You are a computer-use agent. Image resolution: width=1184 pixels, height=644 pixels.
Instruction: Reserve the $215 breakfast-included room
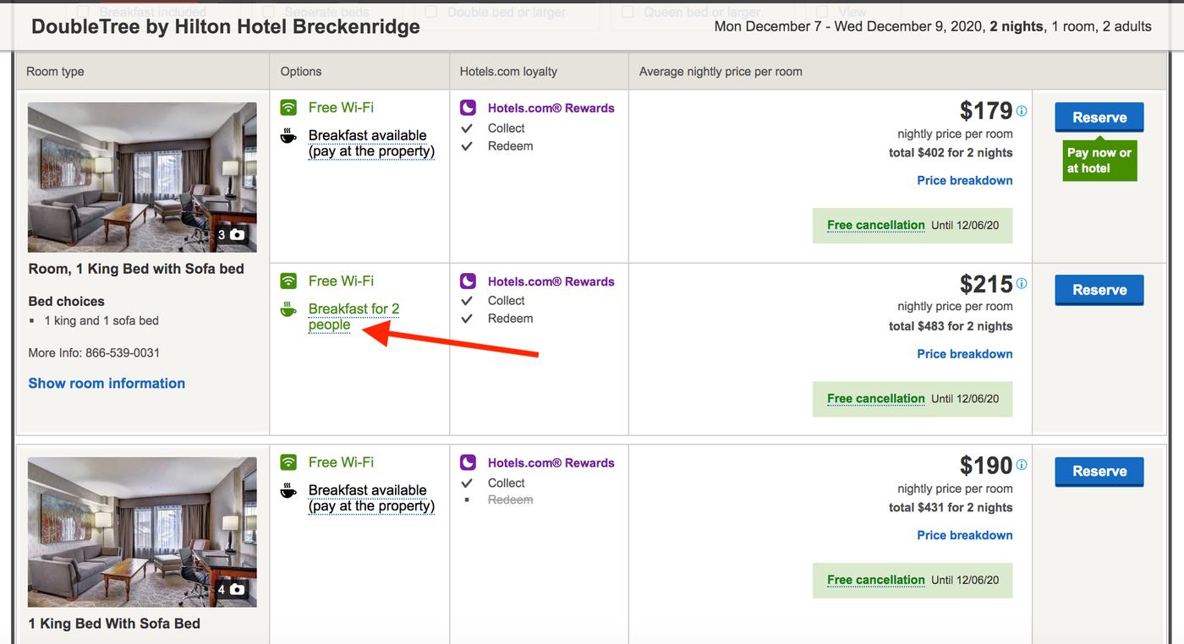pyautogui.click(x=1099, y=290)
